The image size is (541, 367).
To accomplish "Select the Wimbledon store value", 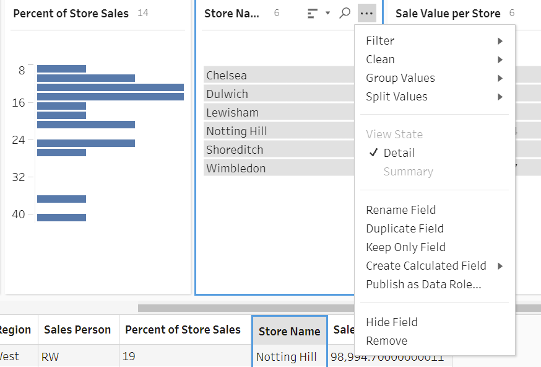I will click(x=236, y=169).
